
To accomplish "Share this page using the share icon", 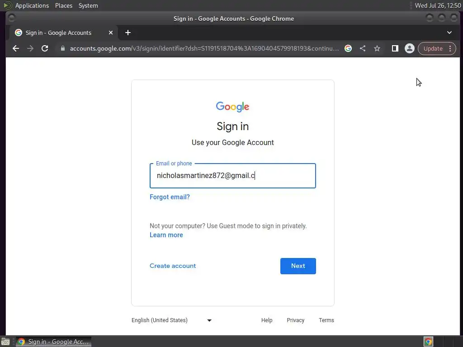I will tap(363, 48).
